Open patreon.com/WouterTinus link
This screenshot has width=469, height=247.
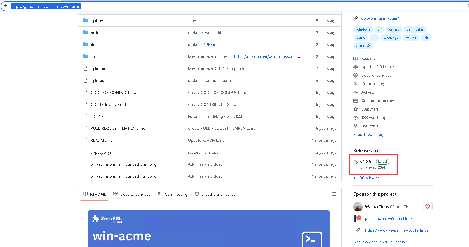389,218
